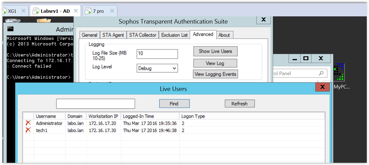Select the Administrator username cell

[x=49, y=123]
